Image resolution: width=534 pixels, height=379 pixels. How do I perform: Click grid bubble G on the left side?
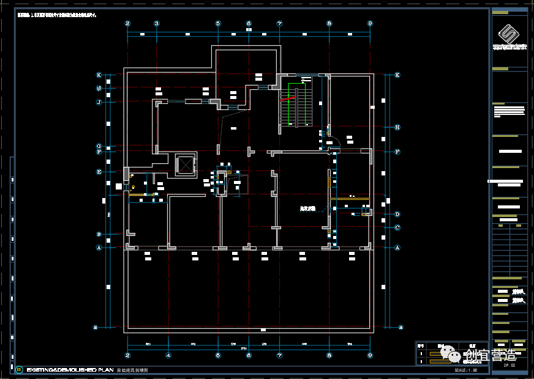(x=99, y=146)
